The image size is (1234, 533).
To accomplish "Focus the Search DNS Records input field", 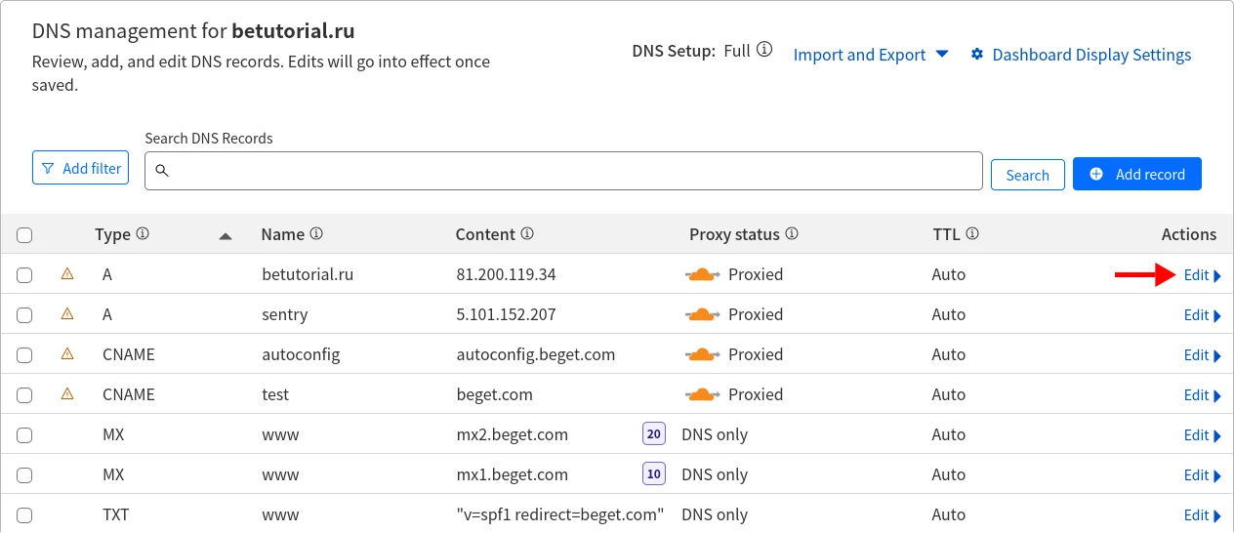I will (x=563, y=171).
